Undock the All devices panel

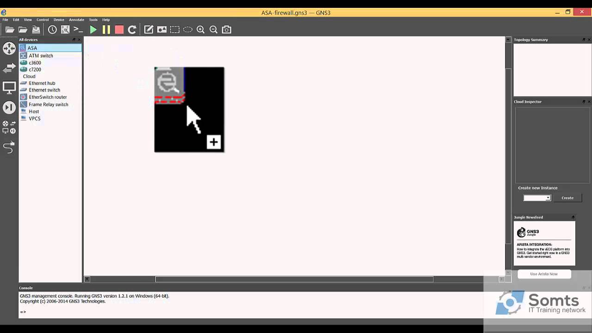point(74,40)
